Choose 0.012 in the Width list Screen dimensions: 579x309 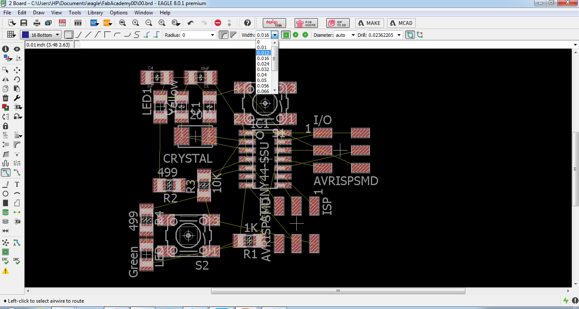[x=264, y=53]
